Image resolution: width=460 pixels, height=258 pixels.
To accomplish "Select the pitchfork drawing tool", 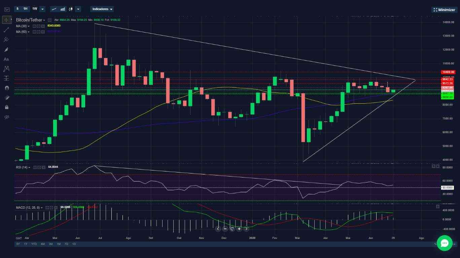I will 6,40.
